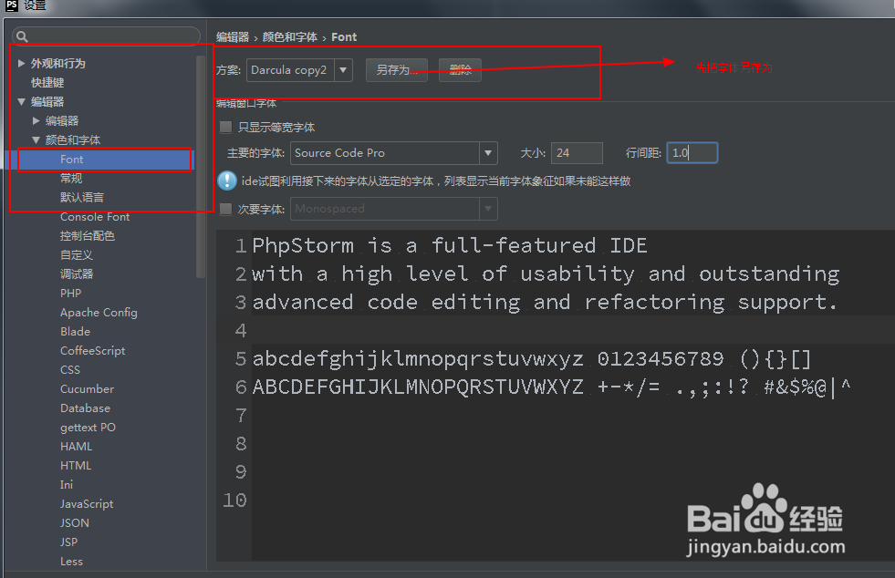
Task: Click the blue info icon beside ide hint
Action: [227, 181]
